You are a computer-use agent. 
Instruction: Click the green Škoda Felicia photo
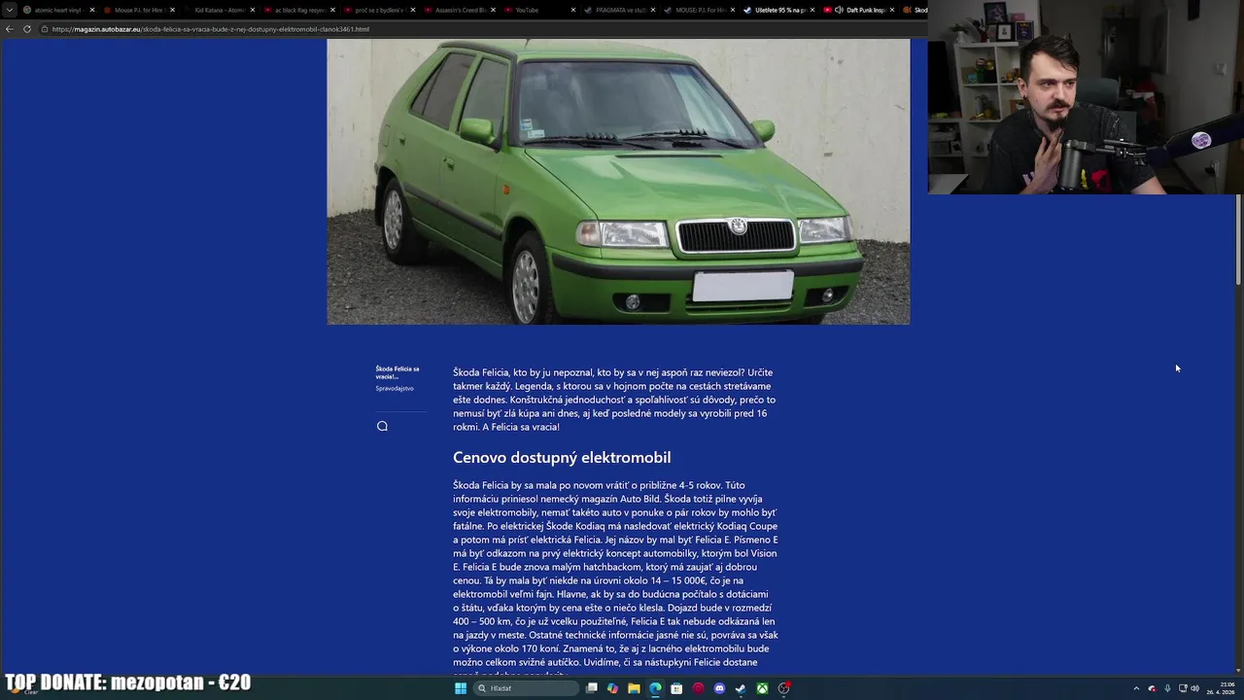(x=618, y=182)
